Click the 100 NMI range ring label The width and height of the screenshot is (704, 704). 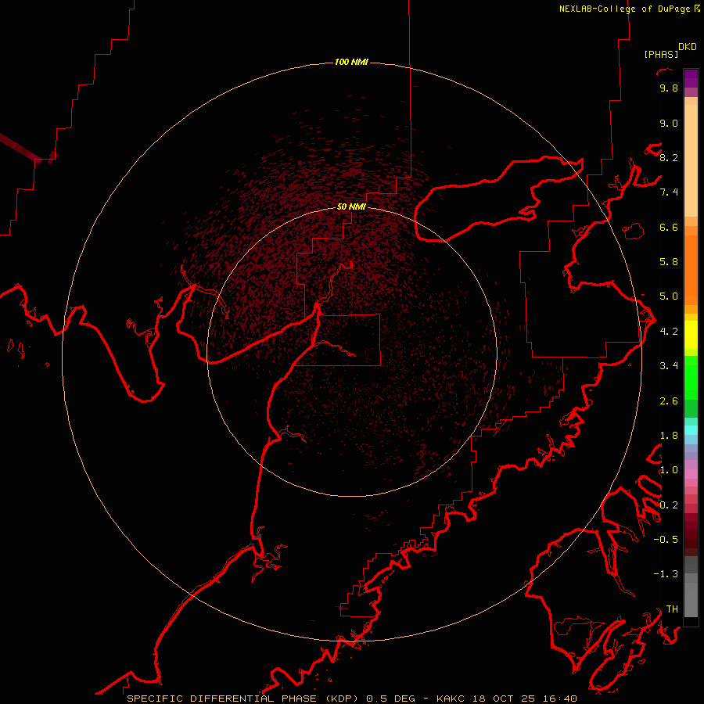[351, 62]
